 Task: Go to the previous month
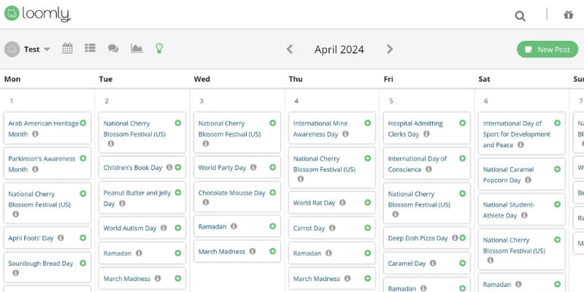290,50
